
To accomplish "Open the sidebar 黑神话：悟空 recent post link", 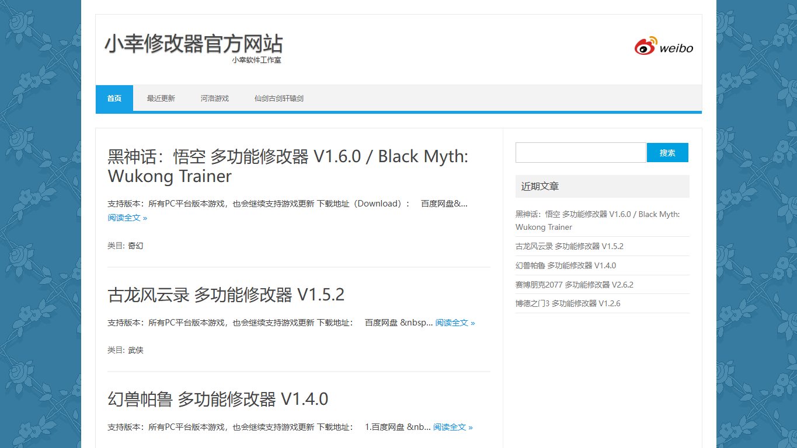I will (597, 220).
